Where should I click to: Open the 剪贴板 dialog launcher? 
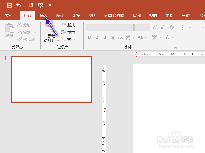[38, 48]
